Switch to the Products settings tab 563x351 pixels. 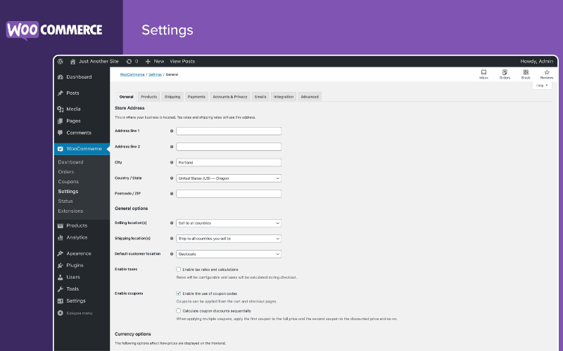149,97
